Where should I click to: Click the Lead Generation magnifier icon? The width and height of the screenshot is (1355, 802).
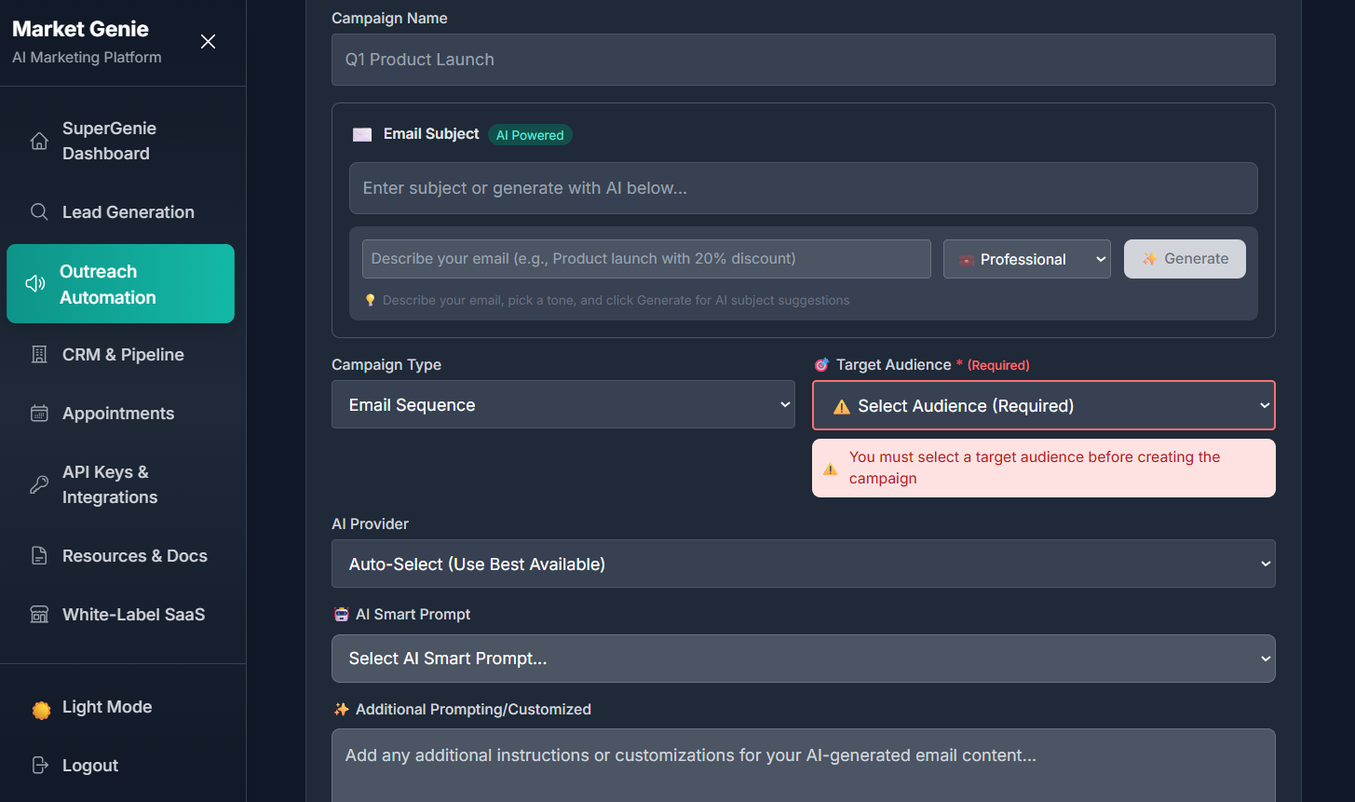coord(39,212)
